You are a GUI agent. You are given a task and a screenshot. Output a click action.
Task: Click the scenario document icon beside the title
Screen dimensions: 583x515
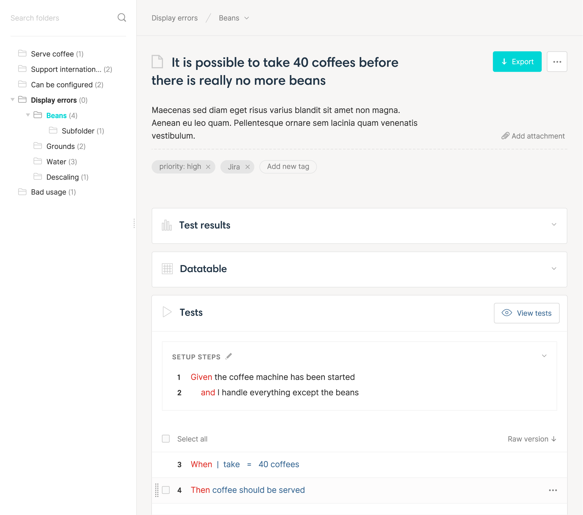coord(157,62)
